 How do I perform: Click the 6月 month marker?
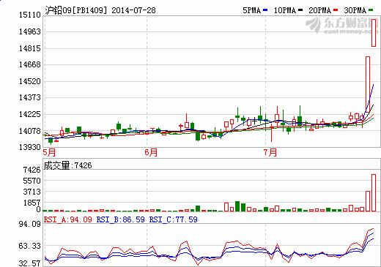tap(151, 152)
